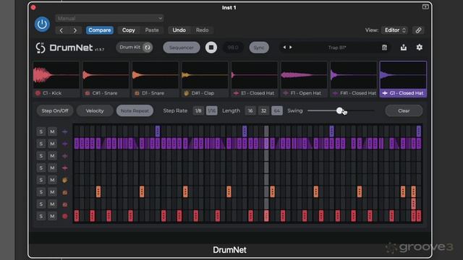Click the orange snare row instrument icon
The width and height of the screenshot is (463, 260).
click(64, 192)
